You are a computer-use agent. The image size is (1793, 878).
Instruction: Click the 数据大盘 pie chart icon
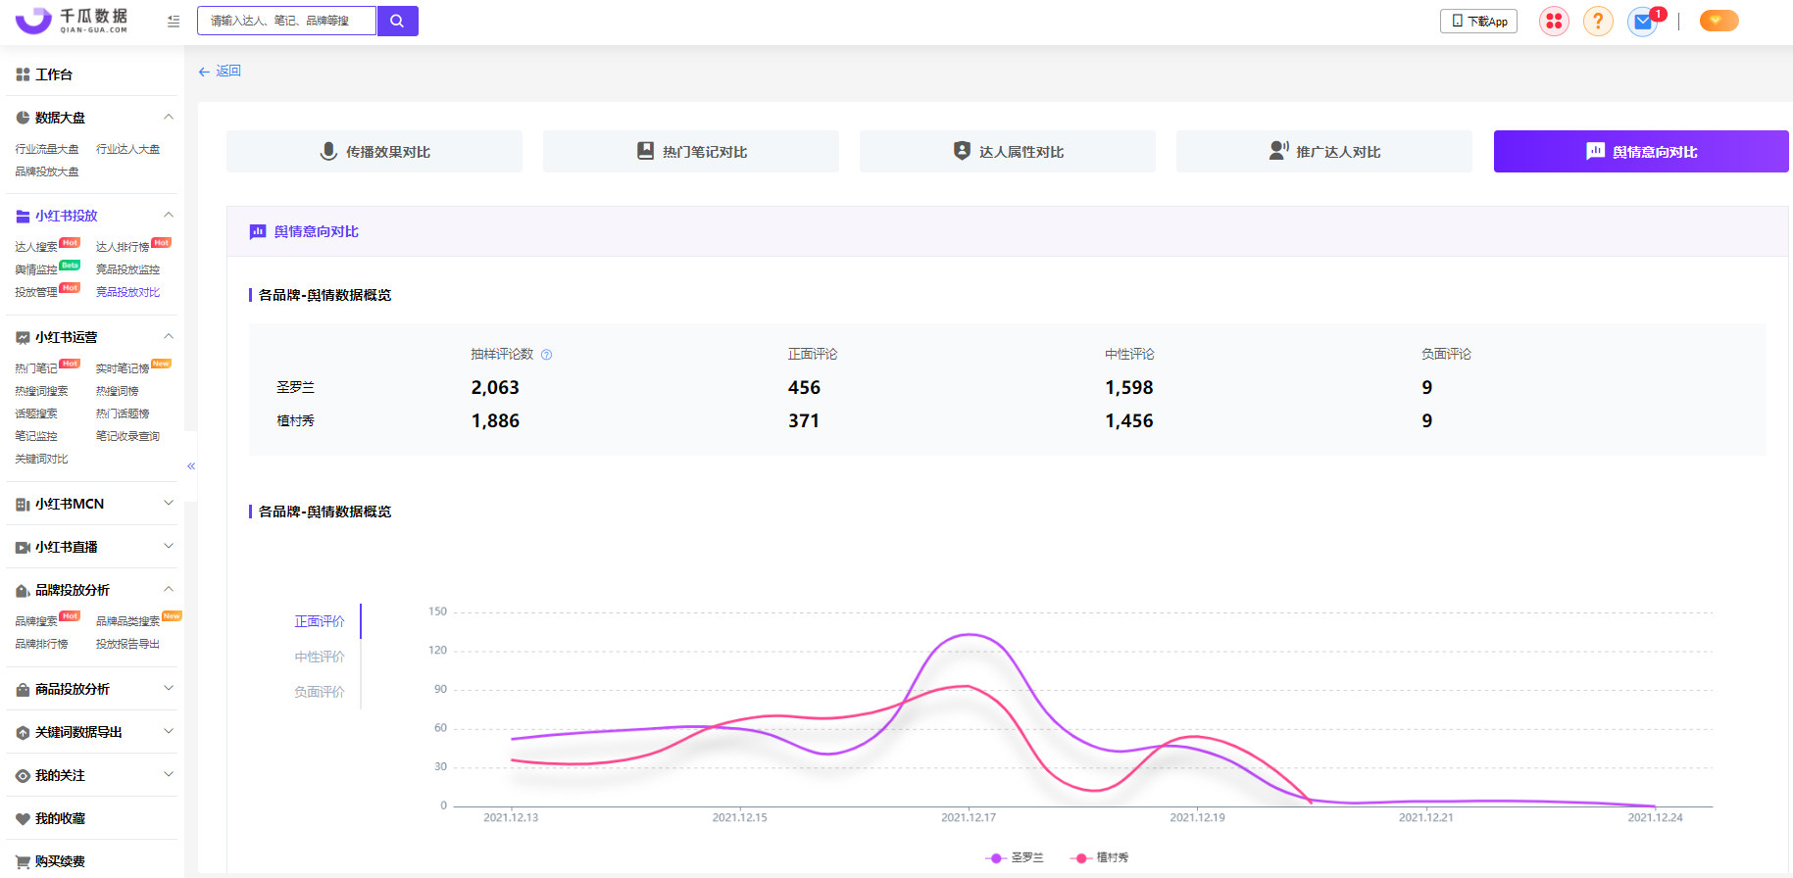pos(23,118)
